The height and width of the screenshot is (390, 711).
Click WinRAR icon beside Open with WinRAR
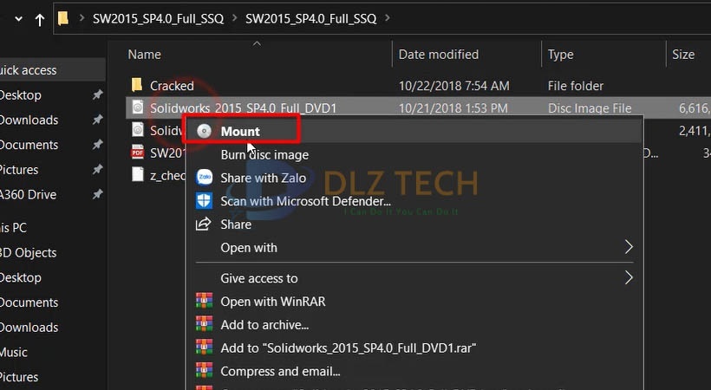point(204,301)
